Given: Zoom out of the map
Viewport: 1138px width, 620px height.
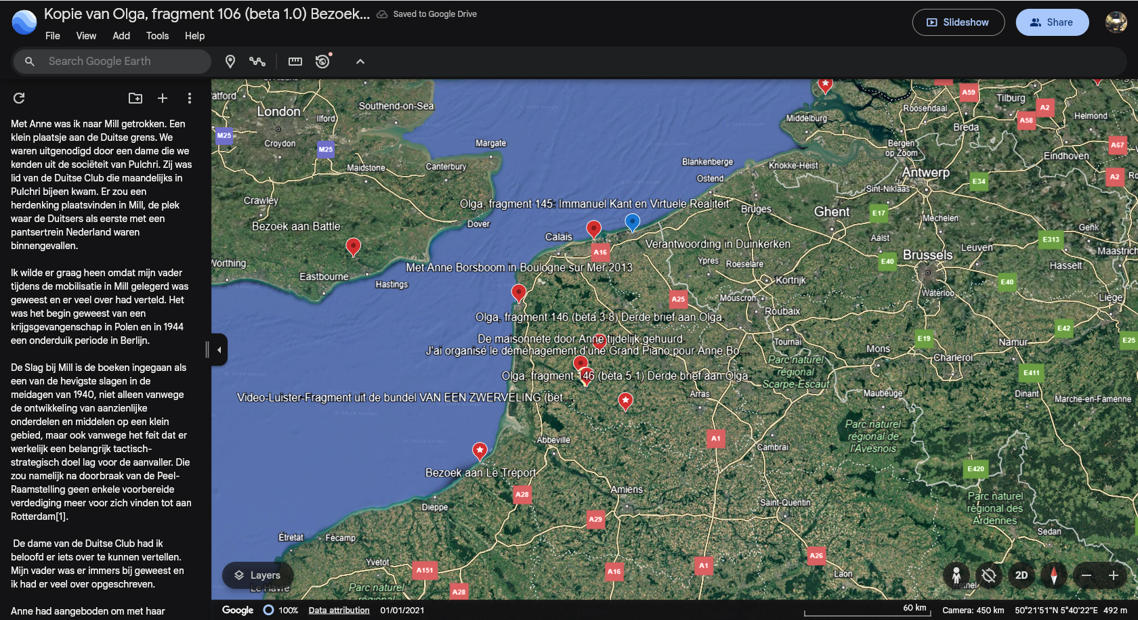Looking at the screenshot, I should point(1087,575).
